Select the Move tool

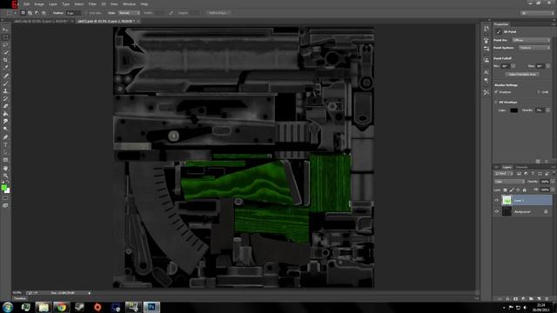pos(5,30)
